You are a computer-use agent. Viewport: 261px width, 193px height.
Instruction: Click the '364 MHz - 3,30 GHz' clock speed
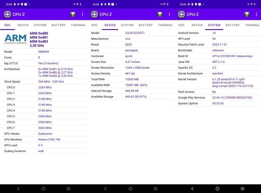tap(51, 82)
